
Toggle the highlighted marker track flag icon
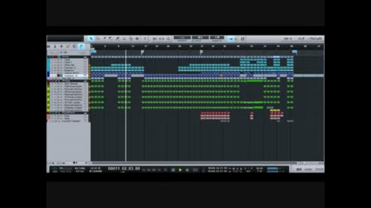click(82, 47)
